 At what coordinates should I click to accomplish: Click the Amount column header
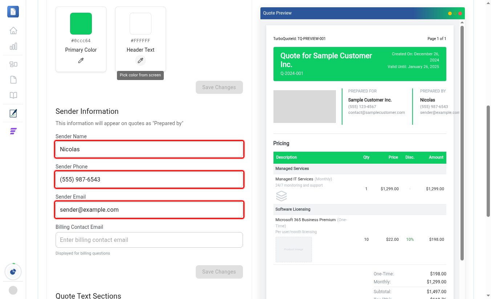click(x=436, y=158)
